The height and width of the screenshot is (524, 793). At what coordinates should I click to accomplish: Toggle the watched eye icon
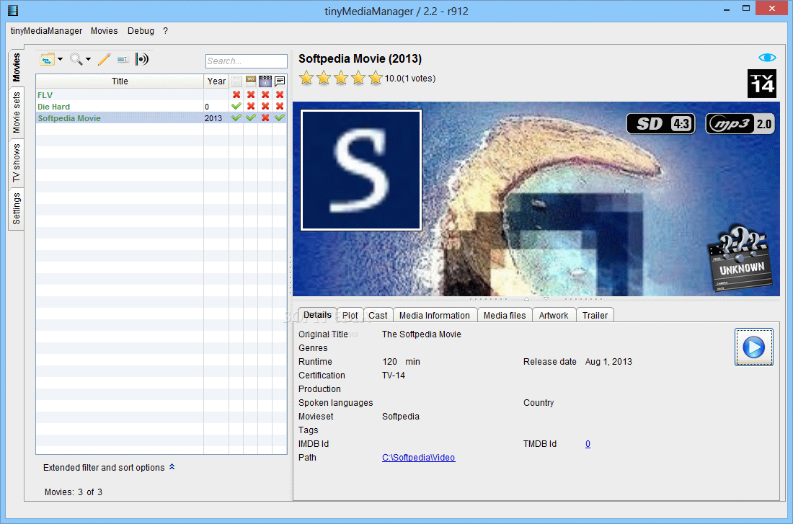[x=767, y=58]
